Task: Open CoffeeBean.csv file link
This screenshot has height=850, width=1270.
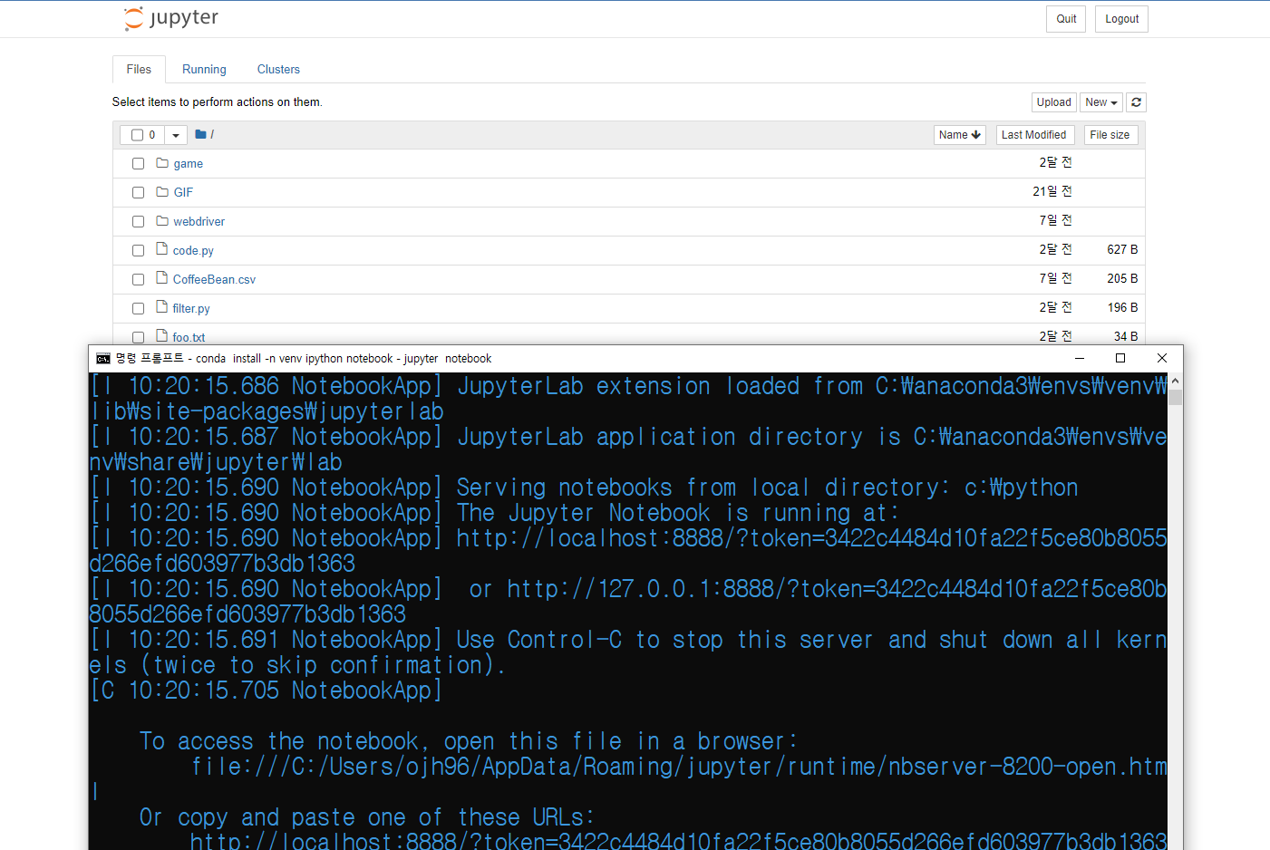Action: (x=214, y=280)
